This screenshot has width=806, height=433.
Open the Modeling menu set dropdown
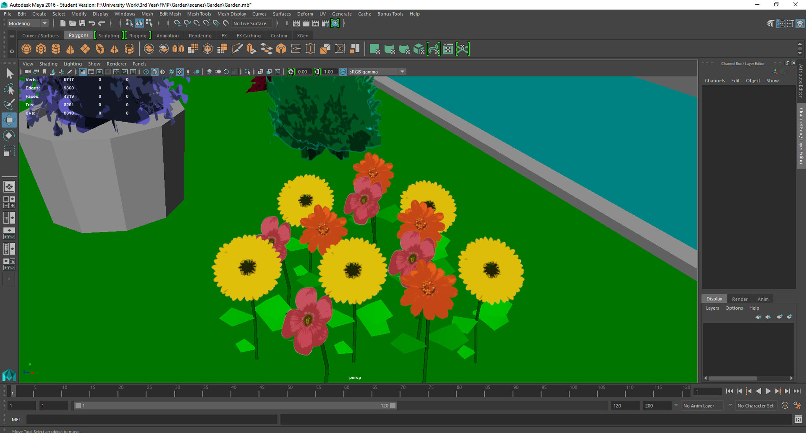pyautogui.click(x=44, y=24)
